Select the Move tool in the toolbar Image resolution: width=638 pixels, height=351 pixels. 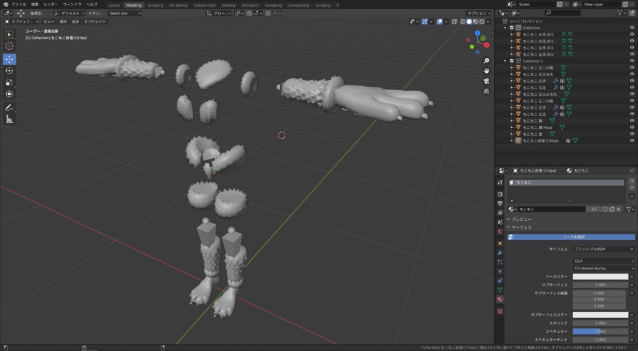pyautogui.click(x=9, y=59)
